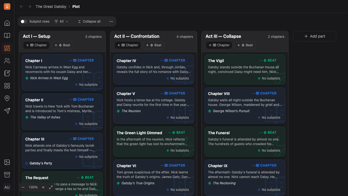Image resolution: width=348 pixels, height=196 pixels.
Task: Open George Wilson's Pursuit beat link
Action: tap(229, 111)
